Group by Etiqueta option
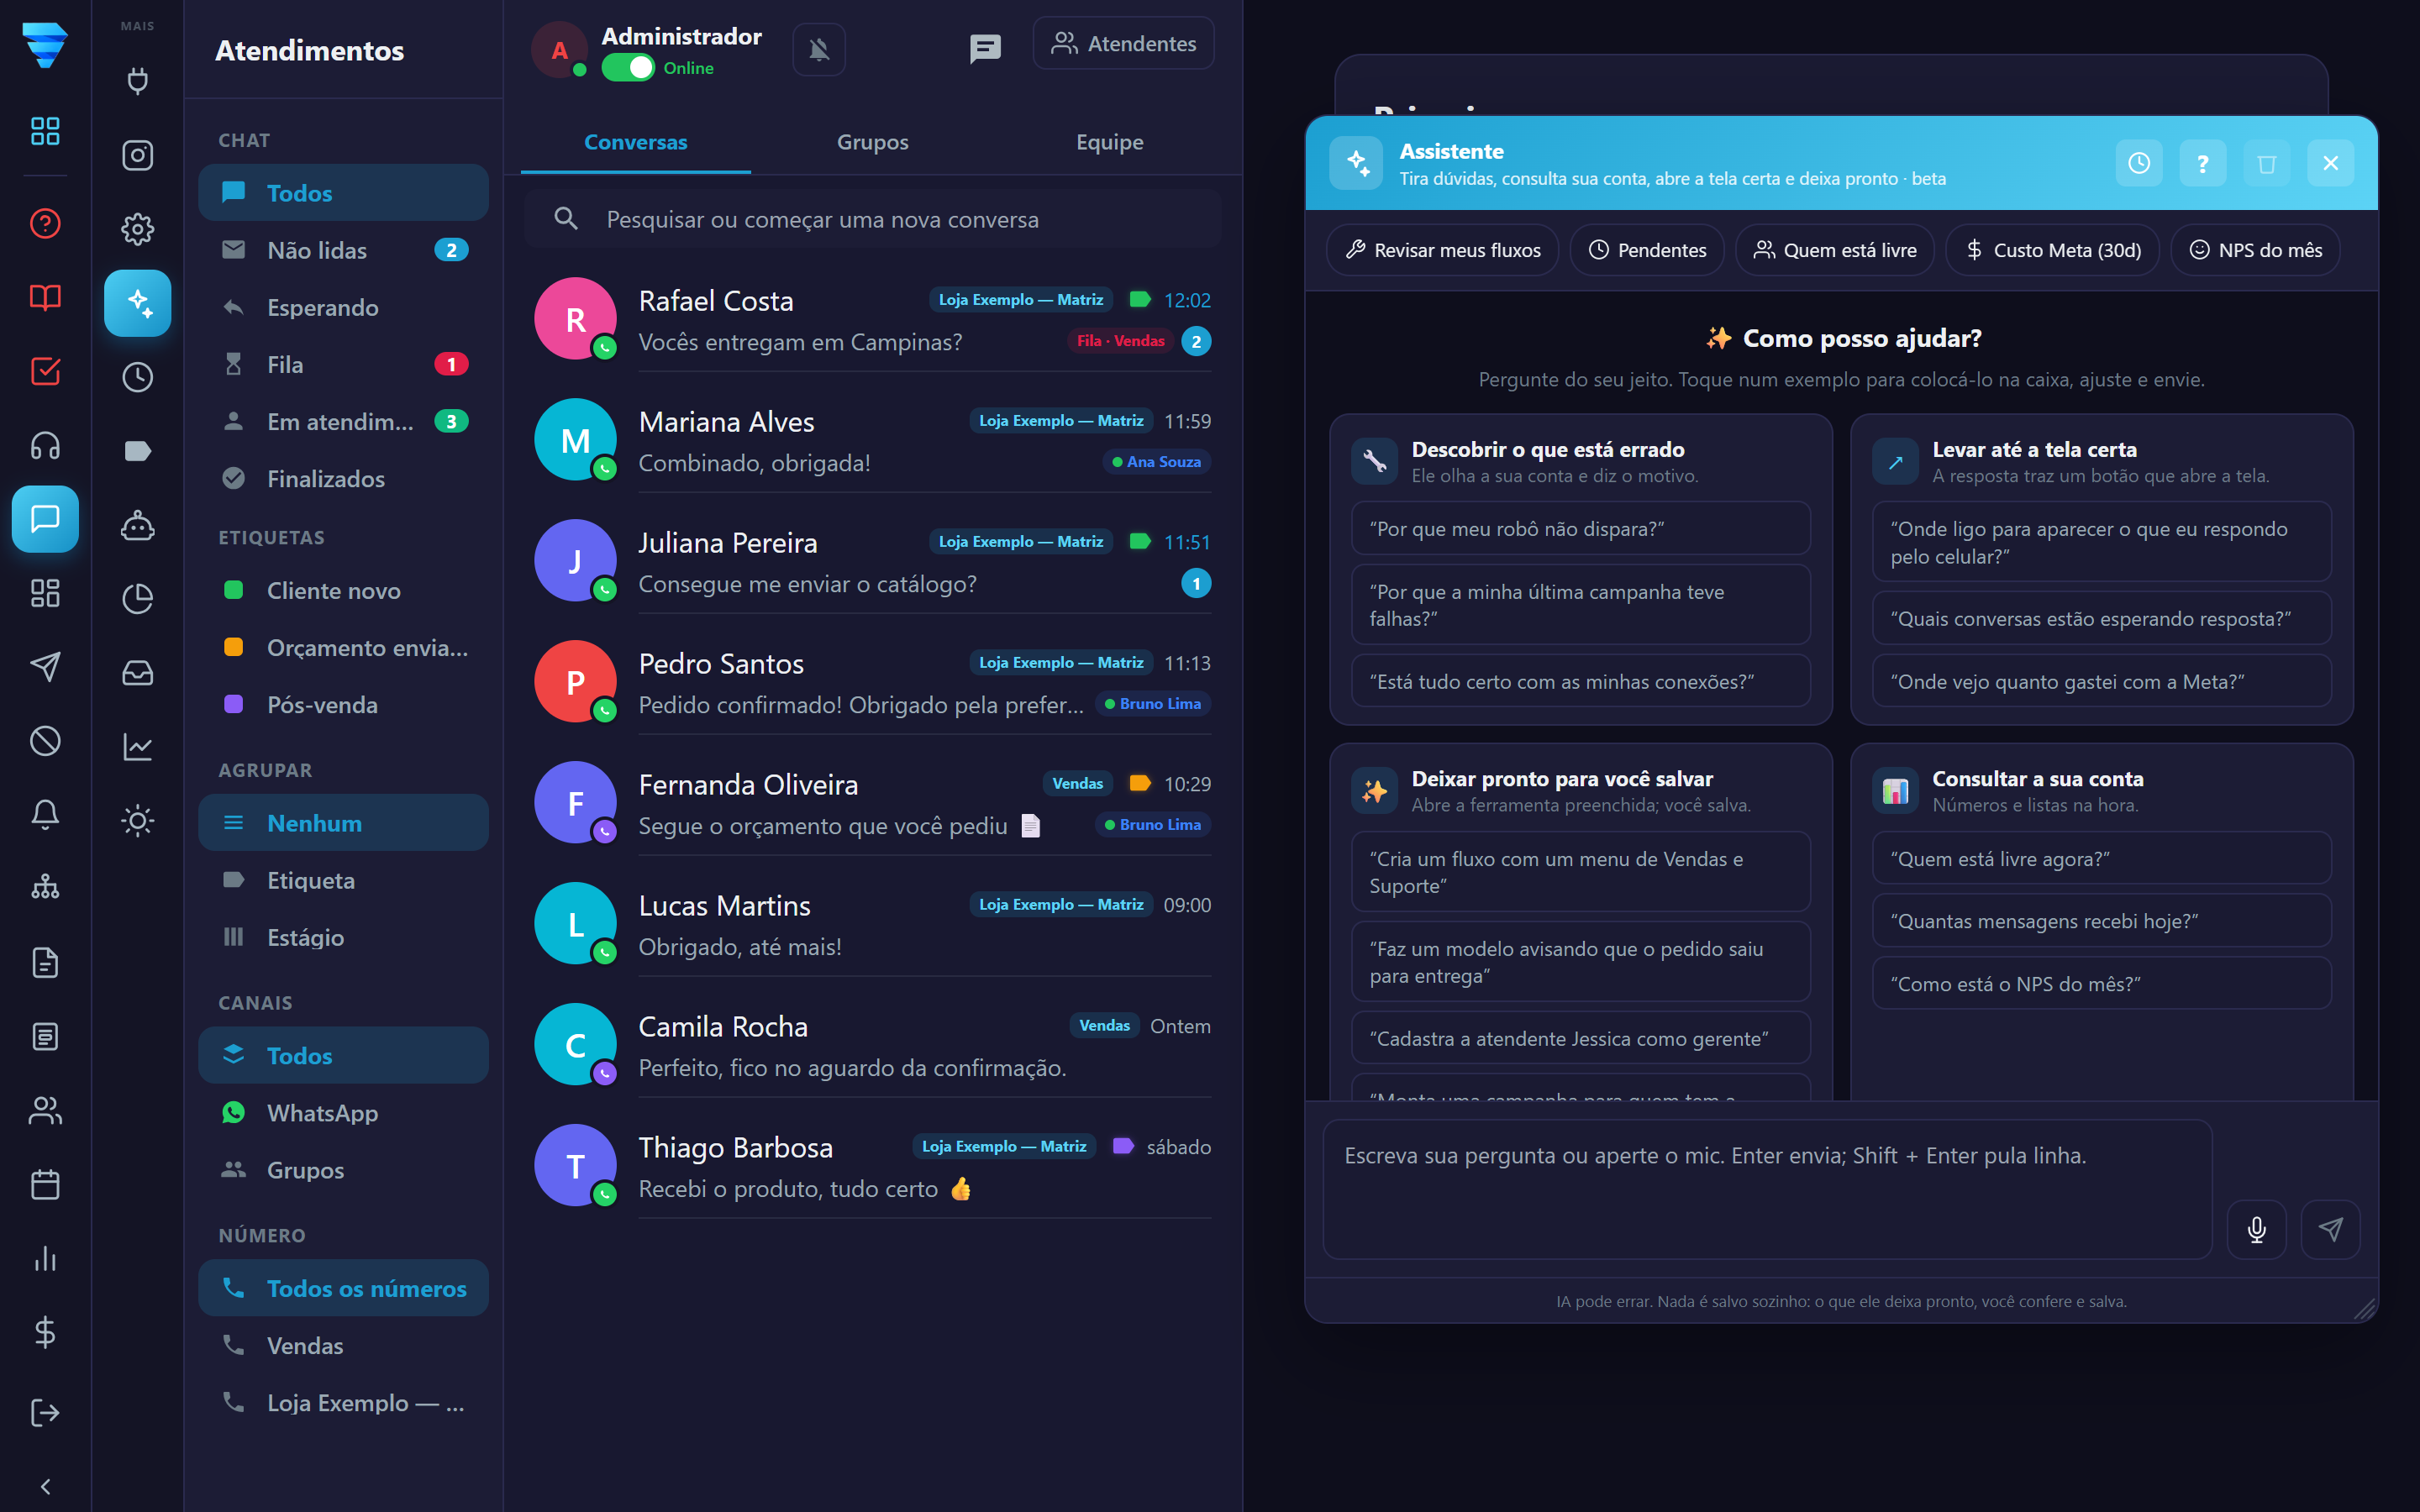 point(343,880)
